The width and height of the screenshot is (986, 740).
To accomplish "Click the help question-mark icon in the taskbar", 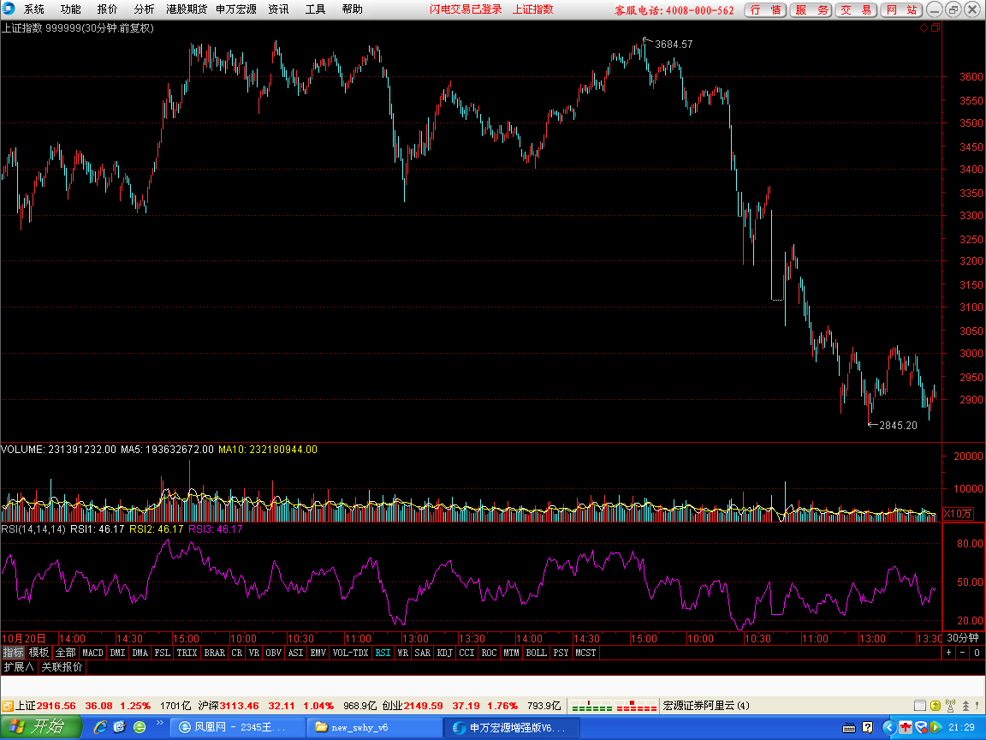I will click(868, 727).
